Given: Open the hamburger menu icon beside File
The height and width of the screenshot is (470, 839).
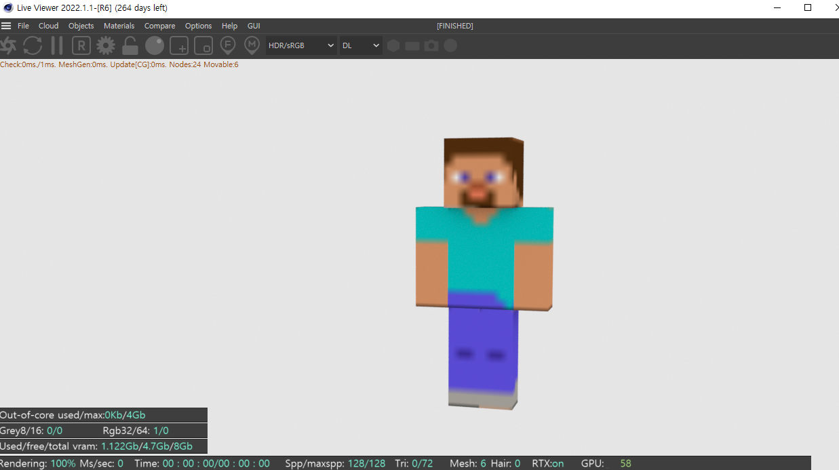Looking at the screenshot, I should [x=6, y=26].
